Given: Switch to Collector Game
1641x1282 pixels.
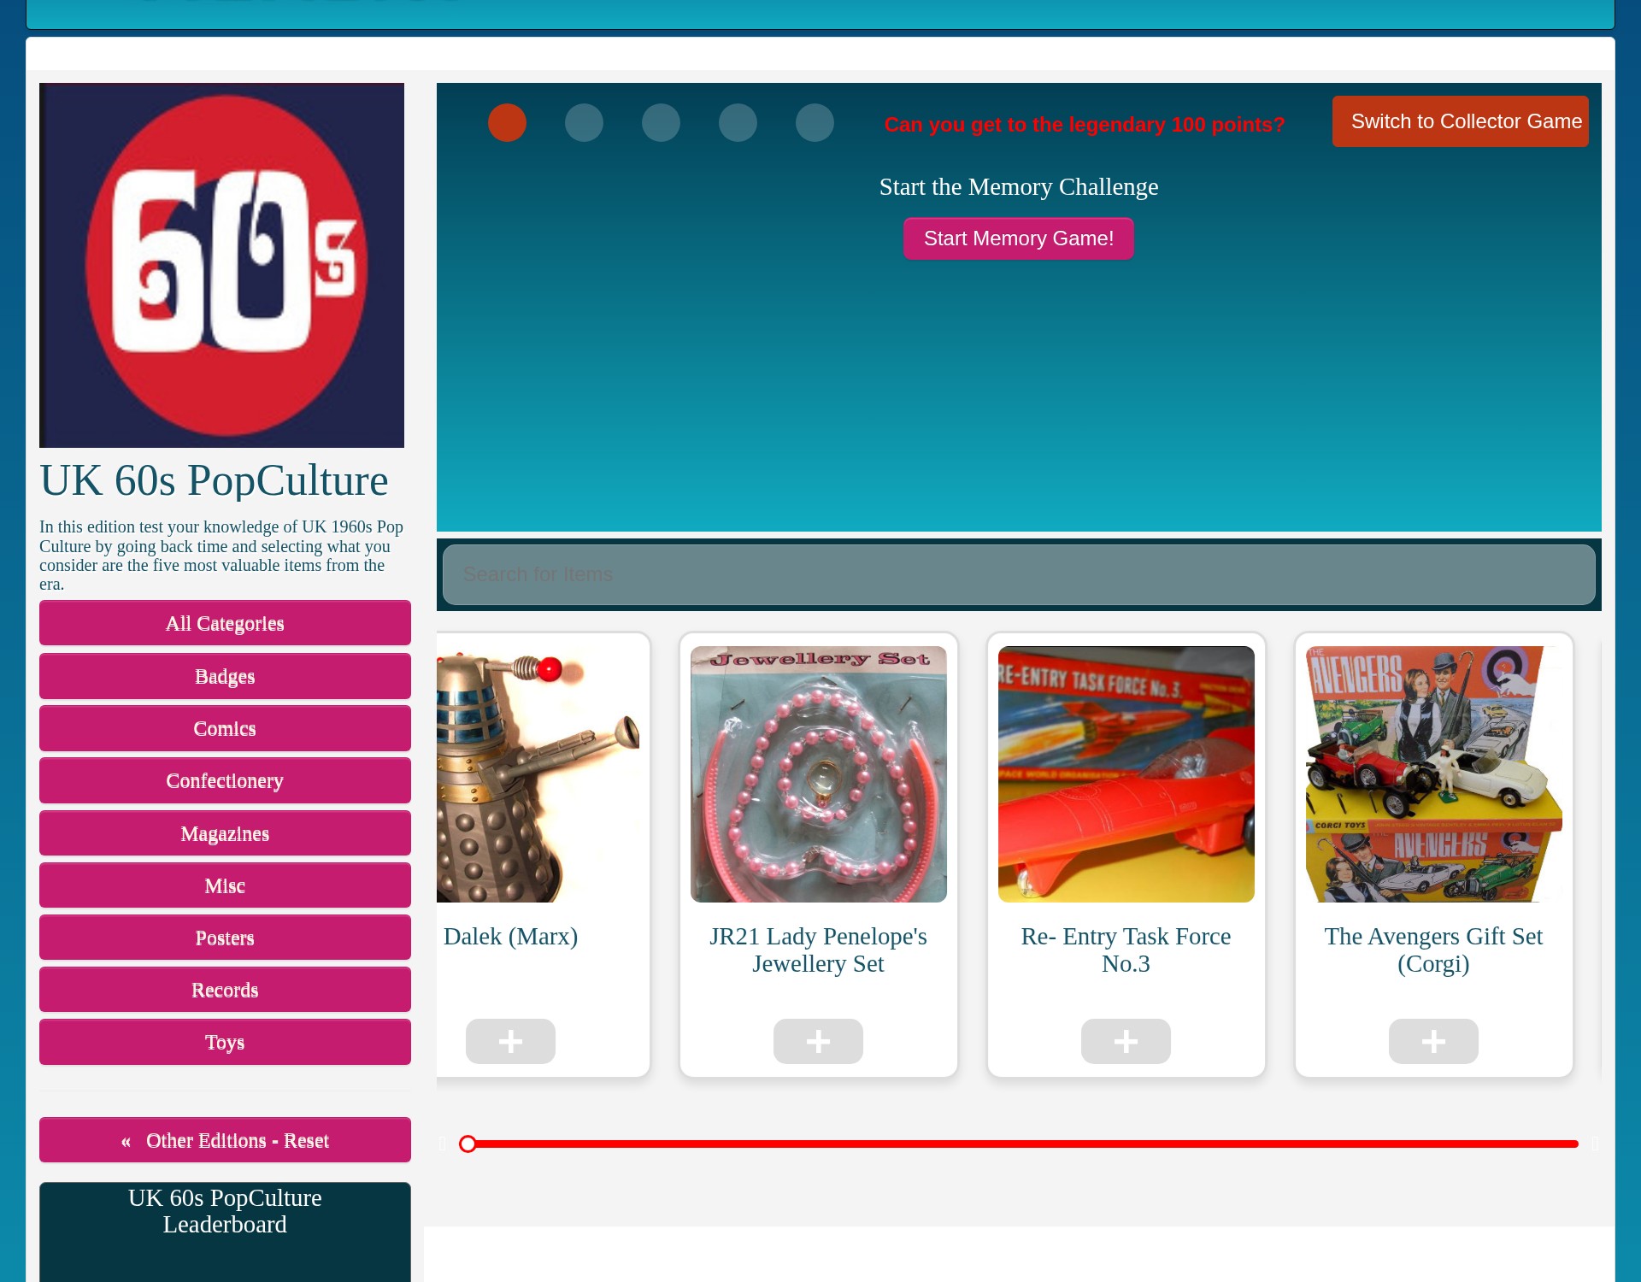Looking at the screenshot, I should (x=1460, y=121).
